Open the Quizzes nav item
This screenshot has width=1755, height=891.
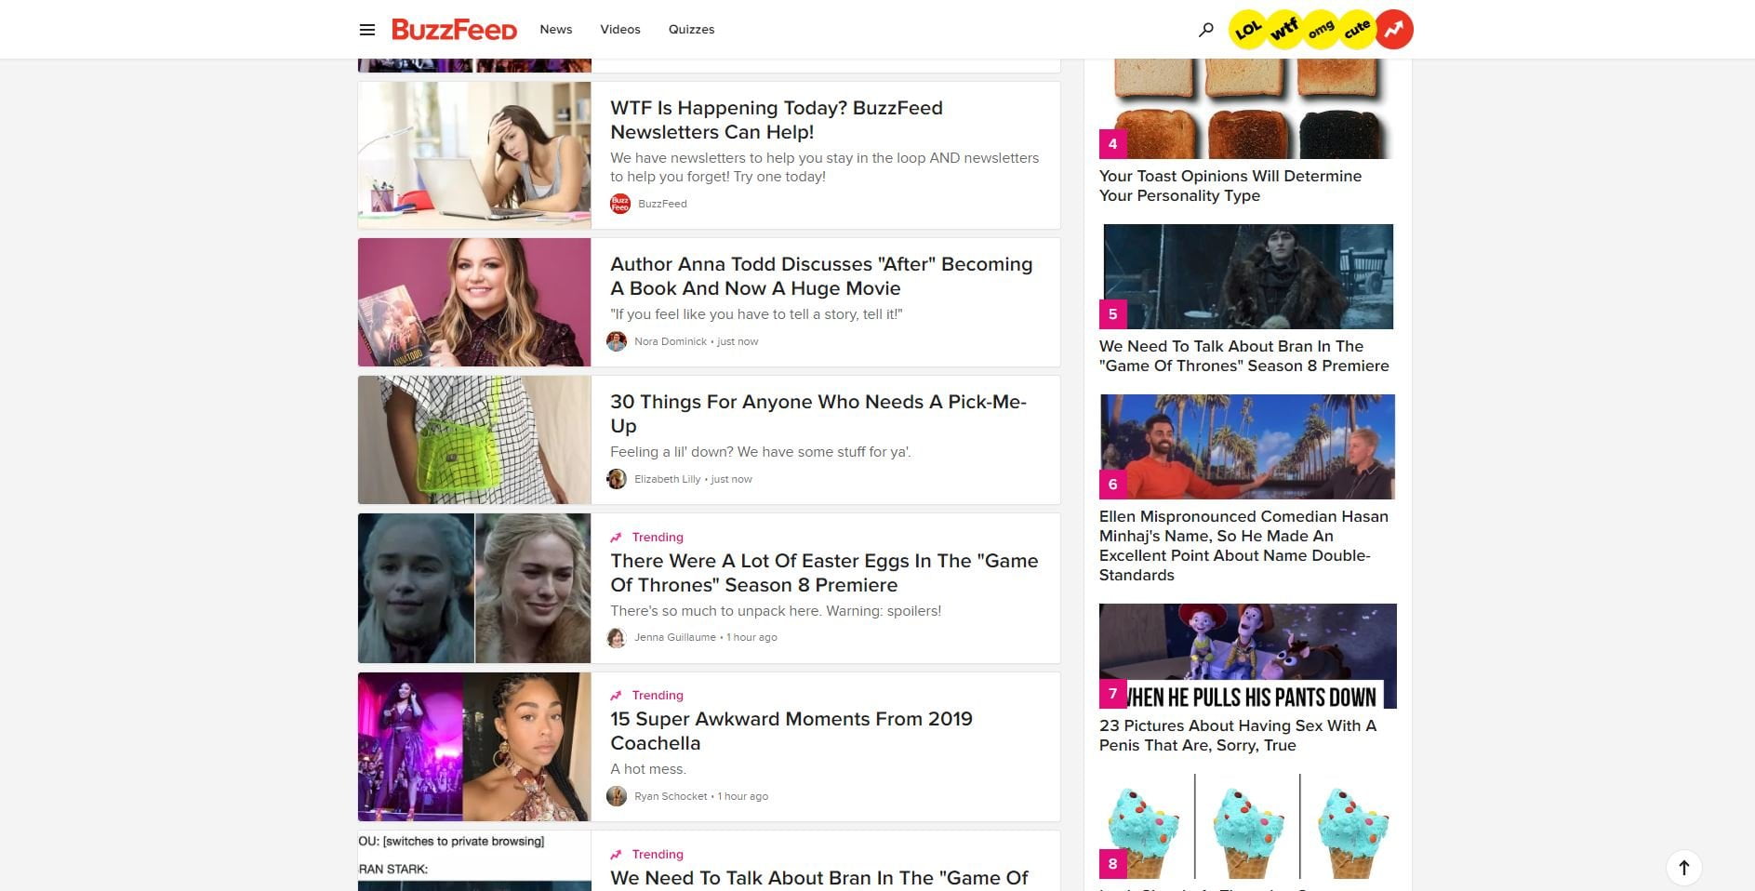tap(692, 30)
